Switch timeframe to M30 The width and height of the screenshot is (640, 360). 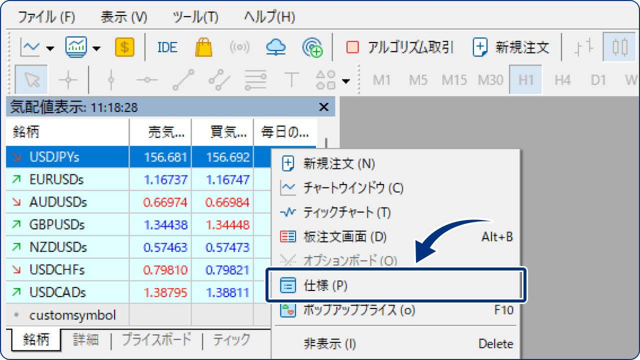click(490, 79)
